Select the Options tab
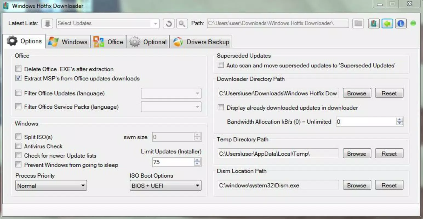Image resolution: width=423 pixels, height=219 pixels. click(24, 41)
